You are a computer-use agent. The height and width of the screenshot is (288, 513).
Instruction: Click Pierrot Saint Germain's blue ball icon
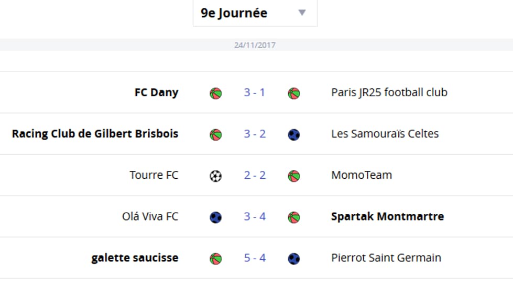coord(294,259)
